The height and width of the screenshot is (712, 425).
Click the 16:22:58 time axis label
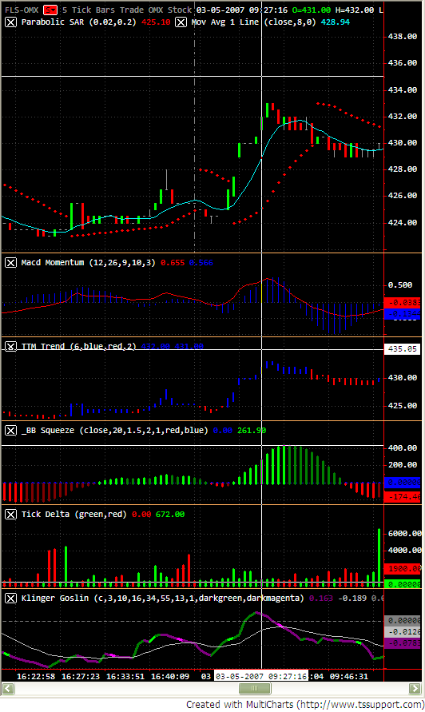(36, 676)
